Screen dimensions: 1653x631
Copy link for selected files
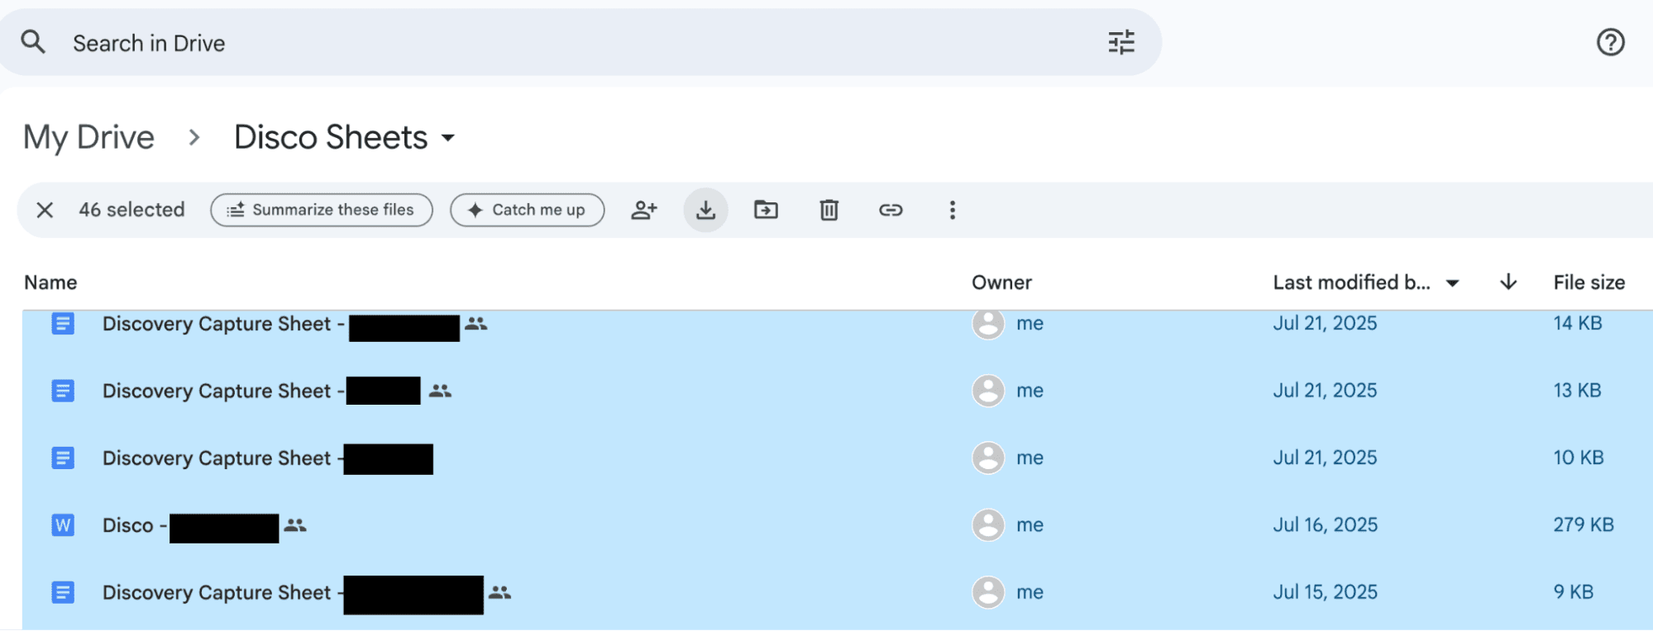890,210
